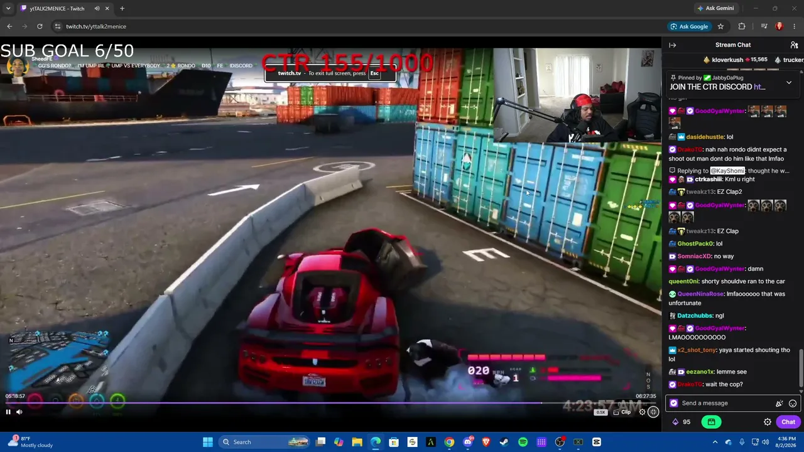Open Brave browser from the taskbar

pos(486,442)
